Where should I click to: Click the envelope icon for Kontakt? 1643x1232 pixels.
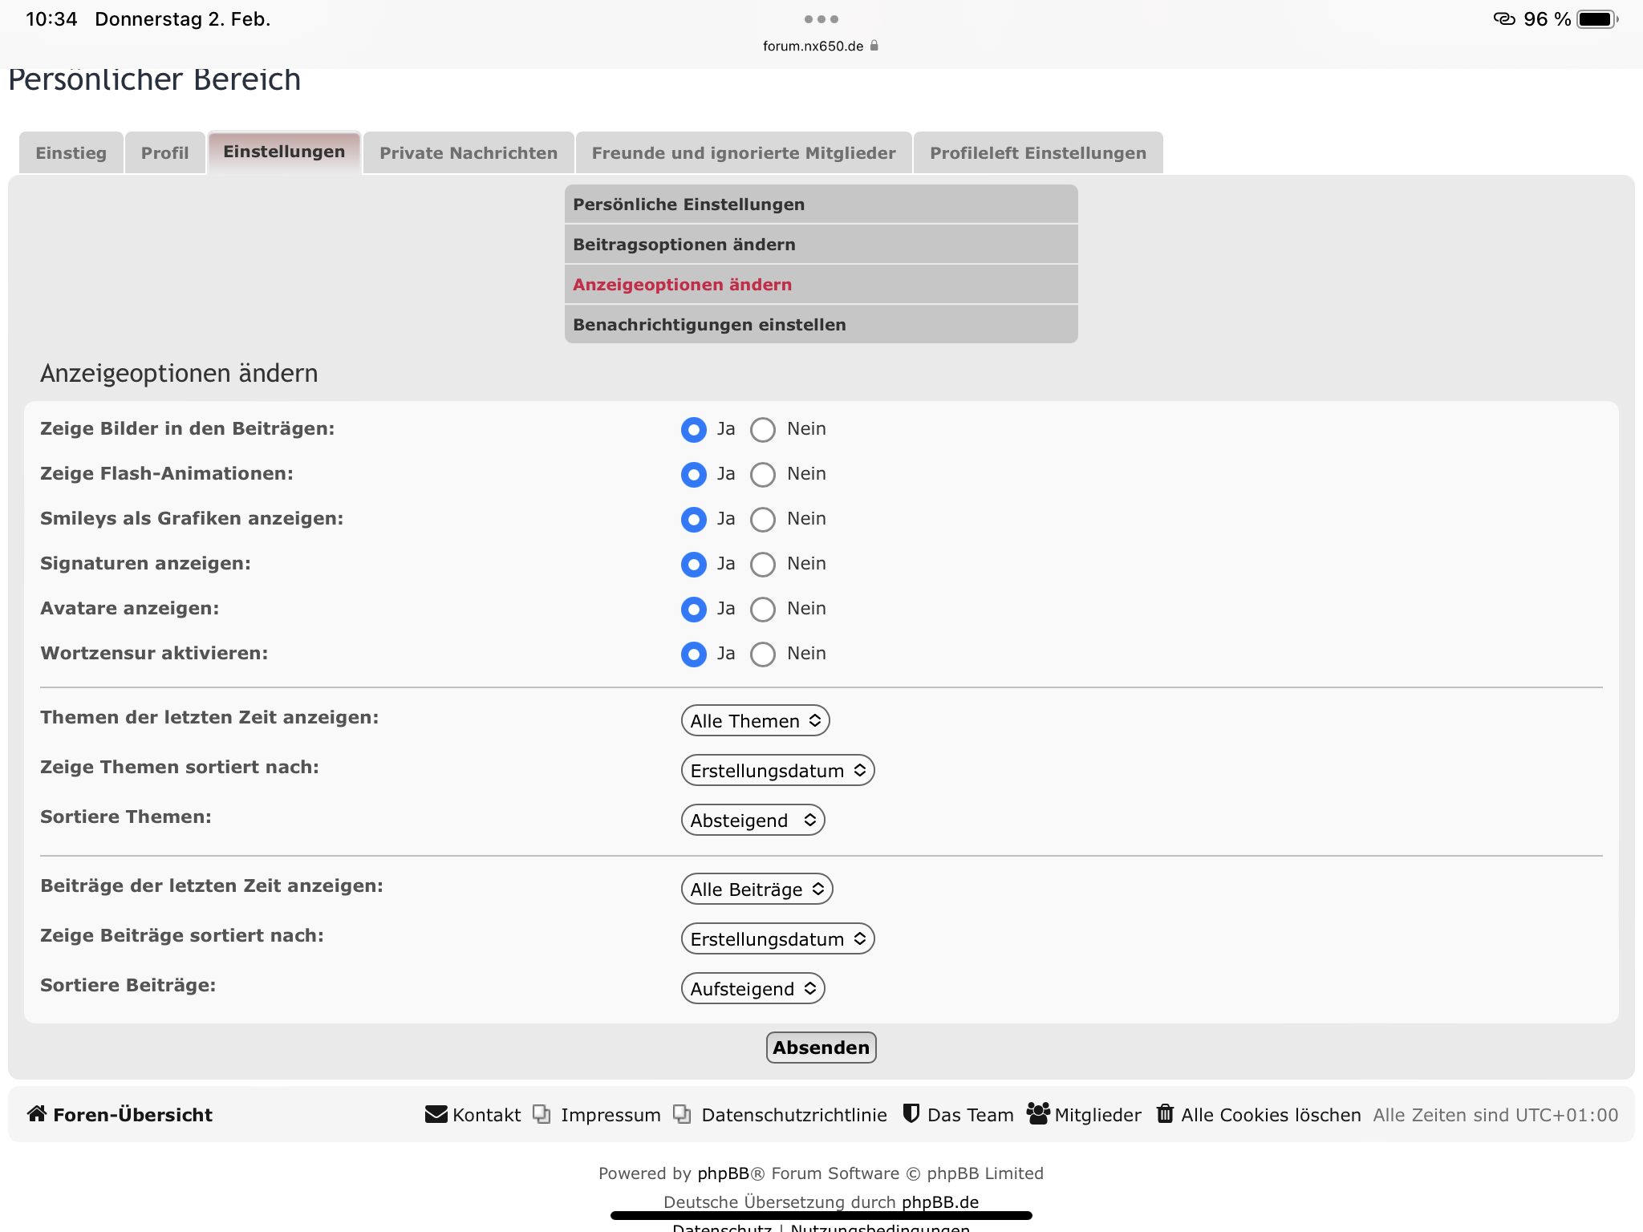click(436, 1114)
